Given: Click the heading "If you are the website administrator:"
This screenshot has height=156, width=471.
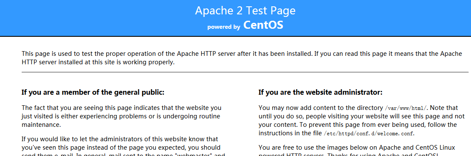Looking at the screenshot, I should tap(320, 92).
